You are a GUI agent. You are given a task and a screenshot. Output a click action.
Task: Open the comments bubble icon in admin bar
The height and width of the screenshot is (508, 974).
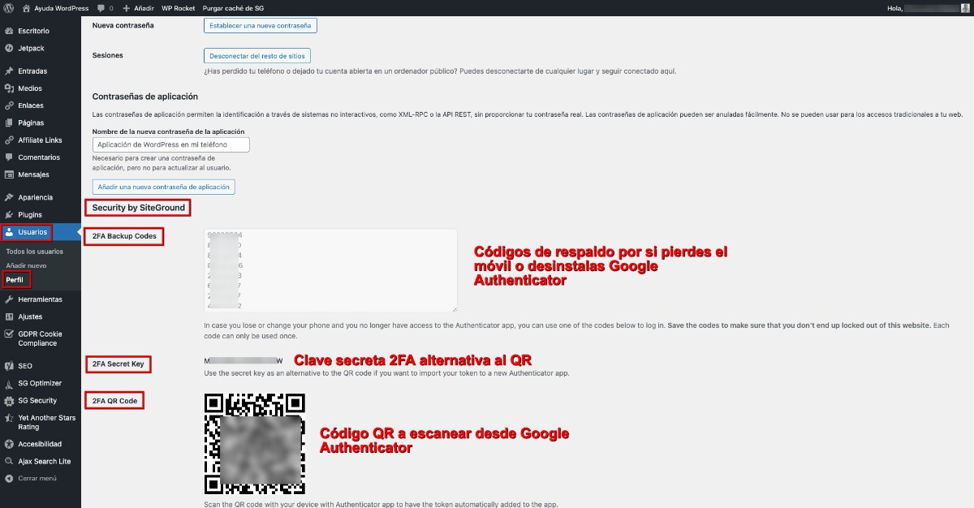pyautogui.click(x=101, y=8)
